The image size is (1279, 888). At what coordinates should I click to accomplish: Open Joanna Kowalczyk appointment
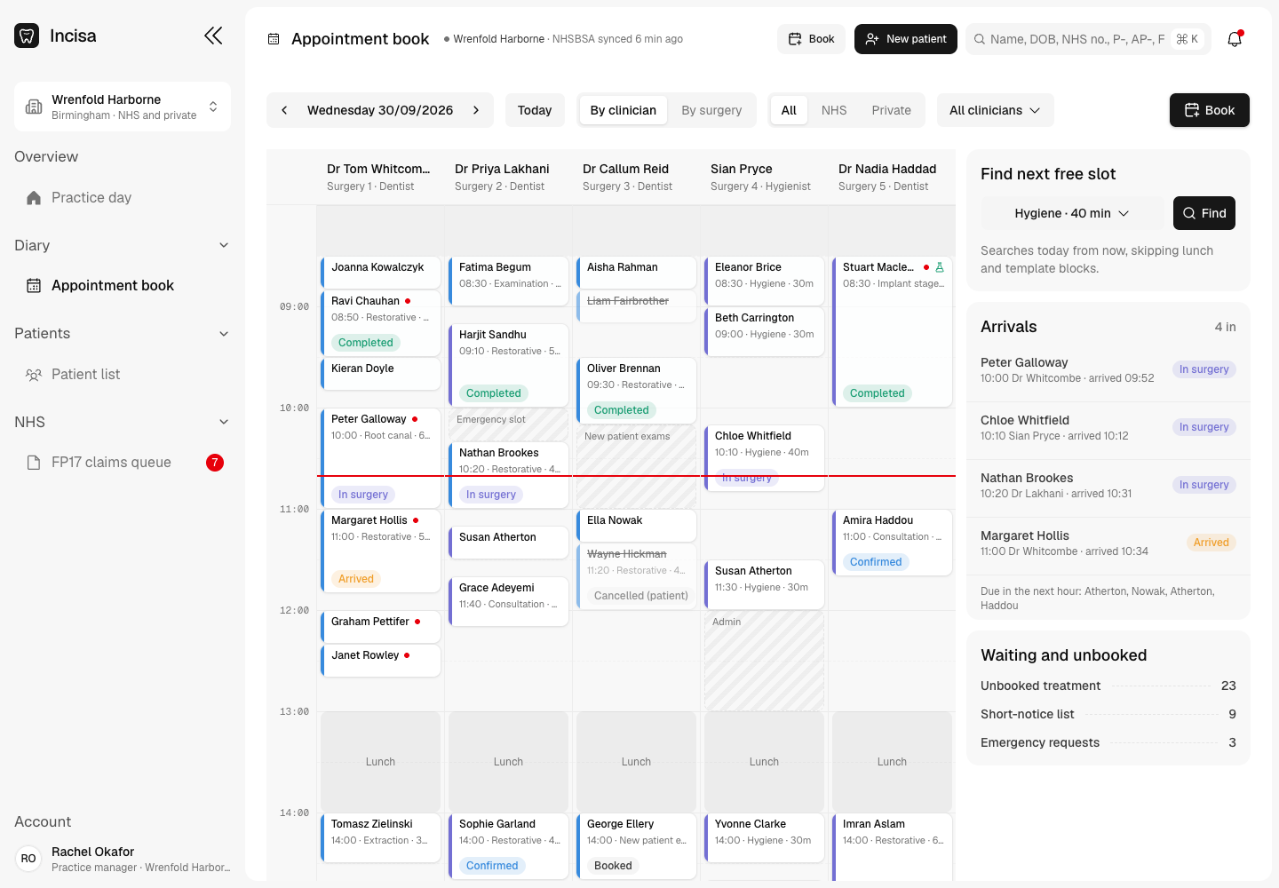click(x=381, y=273)
